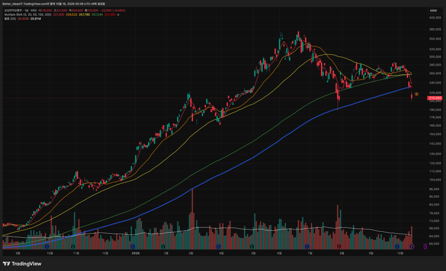Click the volume average value 20.91M
446x271 pixels.
click(36, 19)
